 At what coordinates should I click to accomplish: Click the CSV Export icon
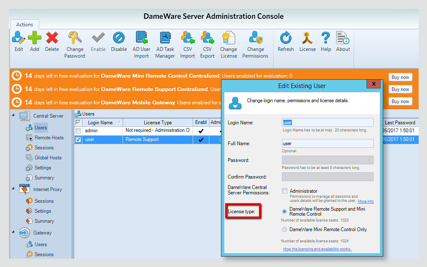click(207, 39)
